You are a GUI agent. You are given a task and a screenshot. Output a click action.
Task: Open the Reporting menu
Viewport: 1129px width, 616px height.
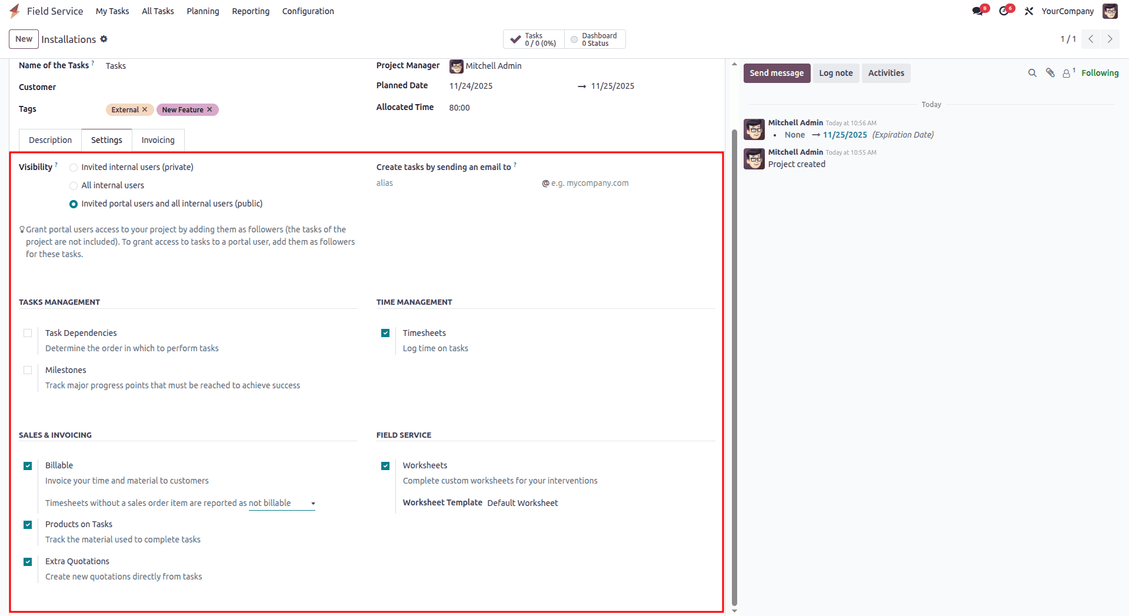click(250, 11)
